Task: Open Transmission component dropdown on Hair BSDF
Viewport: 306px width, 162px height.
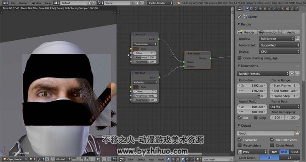Action: [x=144, y=44]
